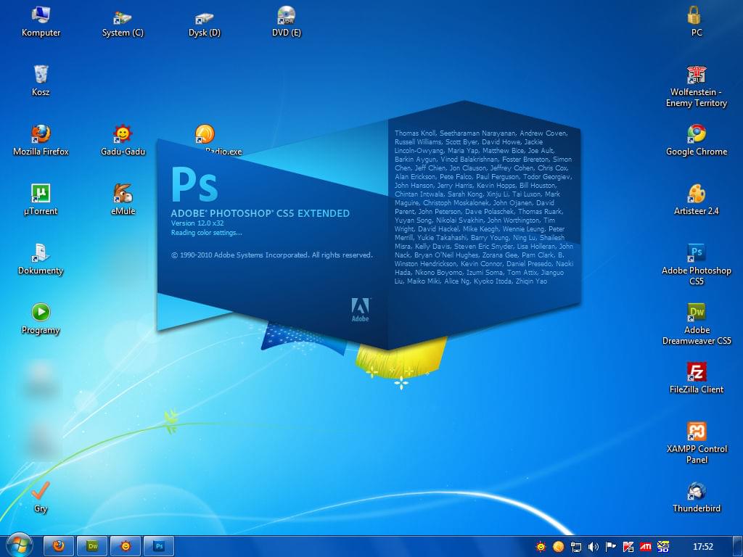743x557 pixels.
Task: Select the Radio.exe desktop shortcut
Action: [x=205, y=134]
